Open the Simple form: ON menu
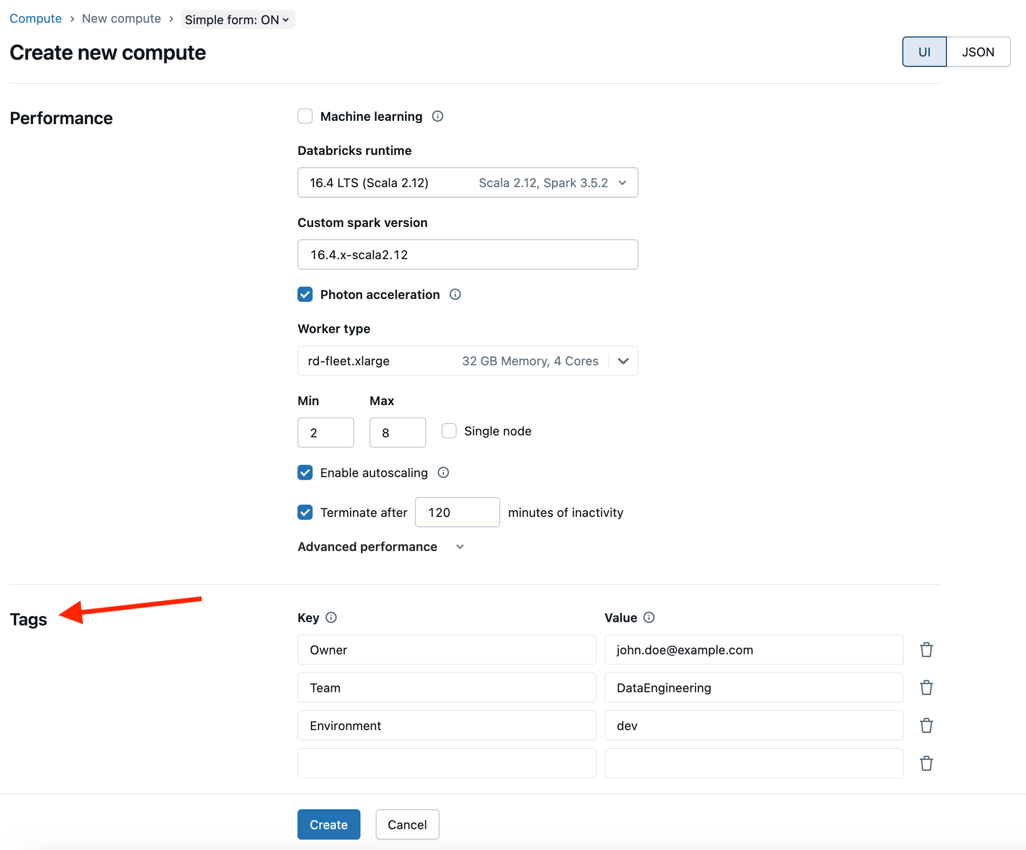 pos(237,19)
